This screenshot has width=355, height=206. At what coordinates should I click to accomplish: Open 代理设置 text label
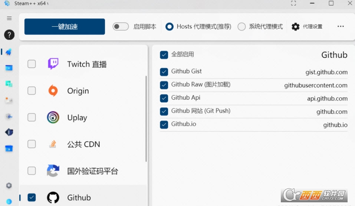pyautogui.click(x=313, y=27)
